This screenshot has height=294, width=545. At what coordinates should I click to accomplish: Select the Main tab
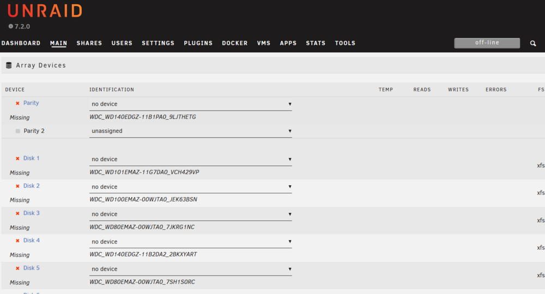(x=58, y=43)
